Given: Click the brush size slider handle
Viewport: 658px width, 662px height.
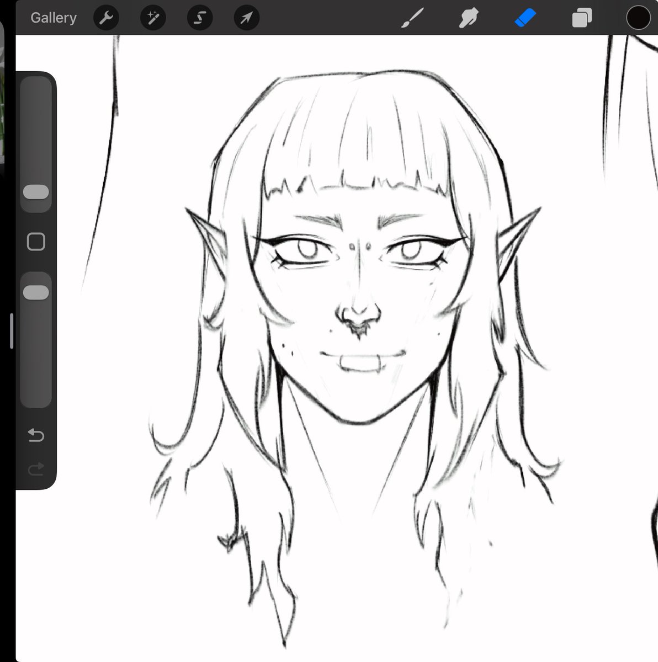Looking at the screenshot, I should click(x=36, y=192).
